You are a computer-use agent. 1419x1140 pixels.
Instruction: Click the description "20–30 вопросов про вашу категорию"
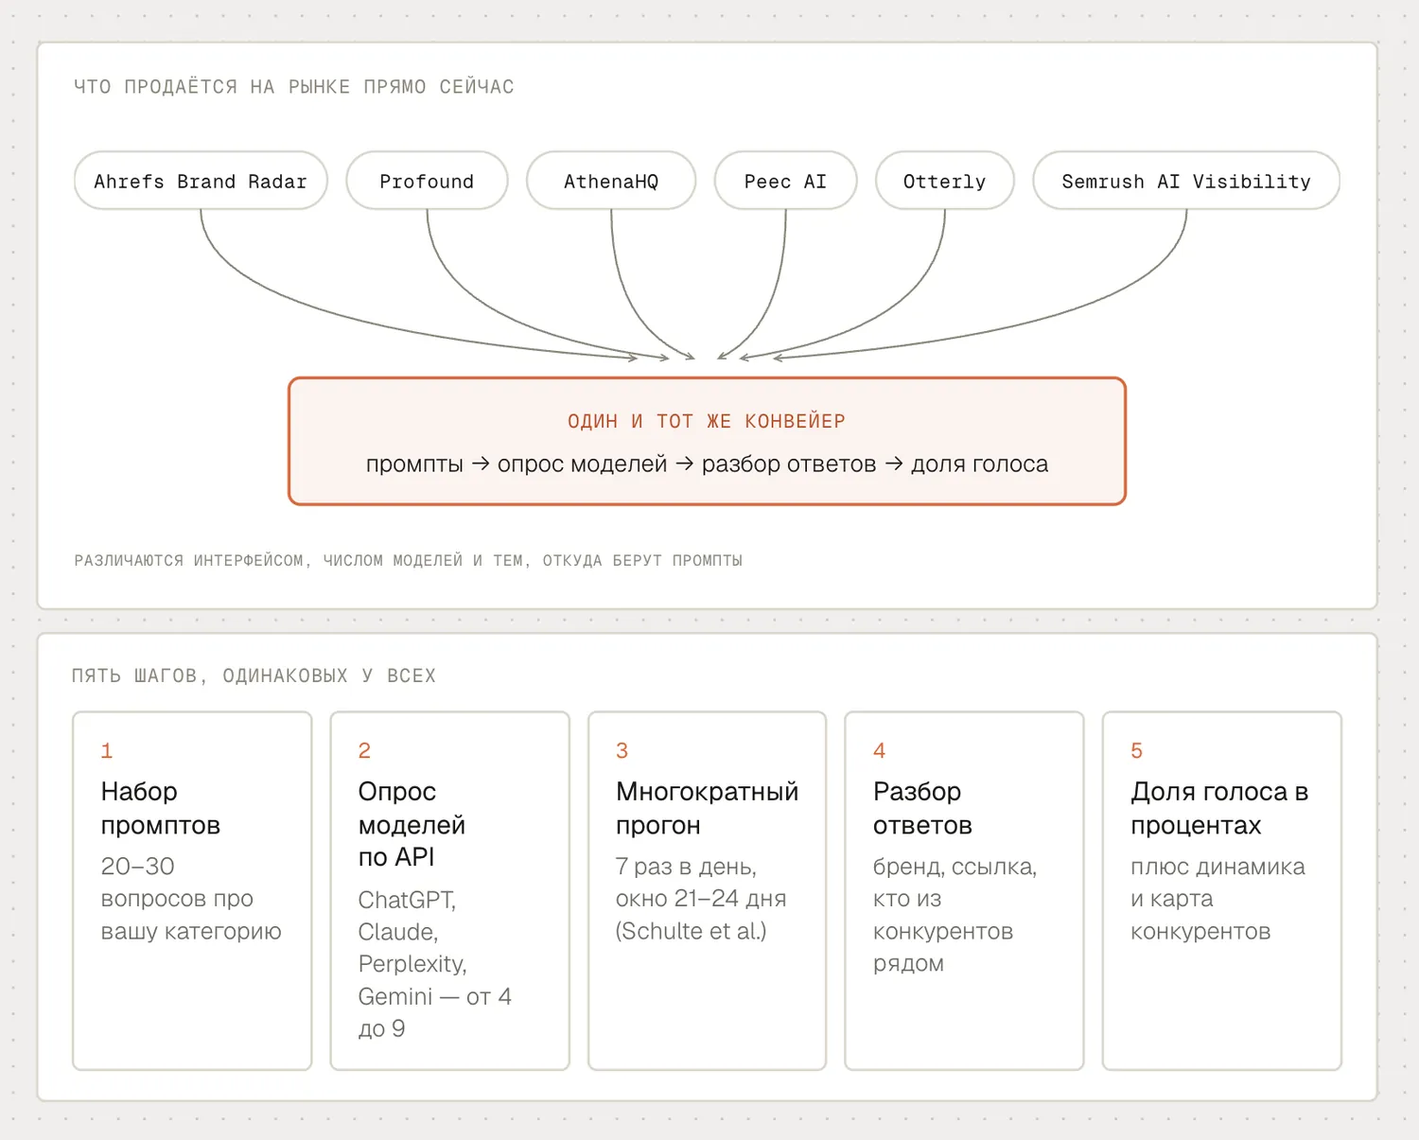[191, 899]
